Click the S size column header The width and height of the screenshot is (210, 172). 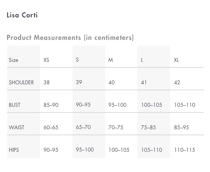click(x=77, y=60)
